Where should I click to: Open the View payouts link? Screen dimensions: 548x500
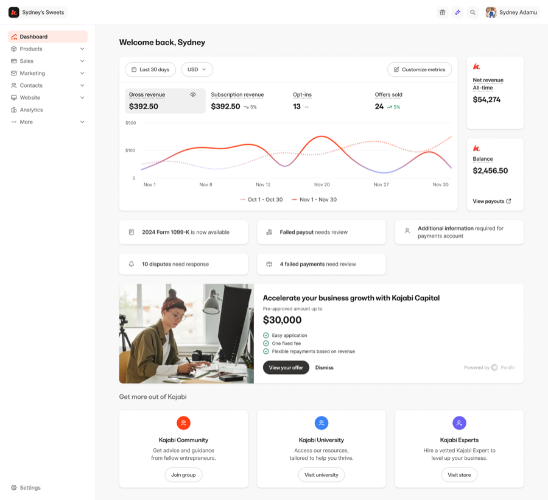[492, 201]
